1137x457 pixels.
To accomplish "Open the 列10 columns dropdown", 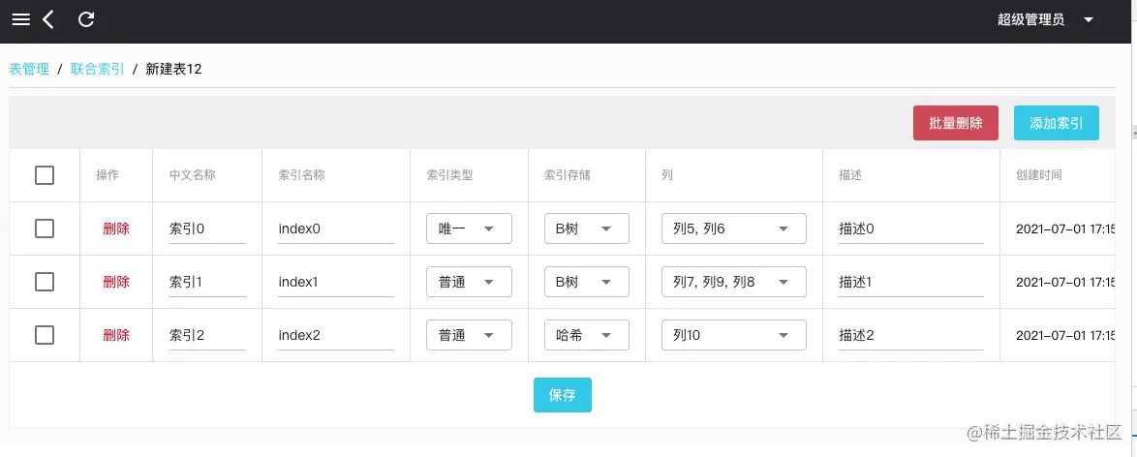I will click(734, 335).
